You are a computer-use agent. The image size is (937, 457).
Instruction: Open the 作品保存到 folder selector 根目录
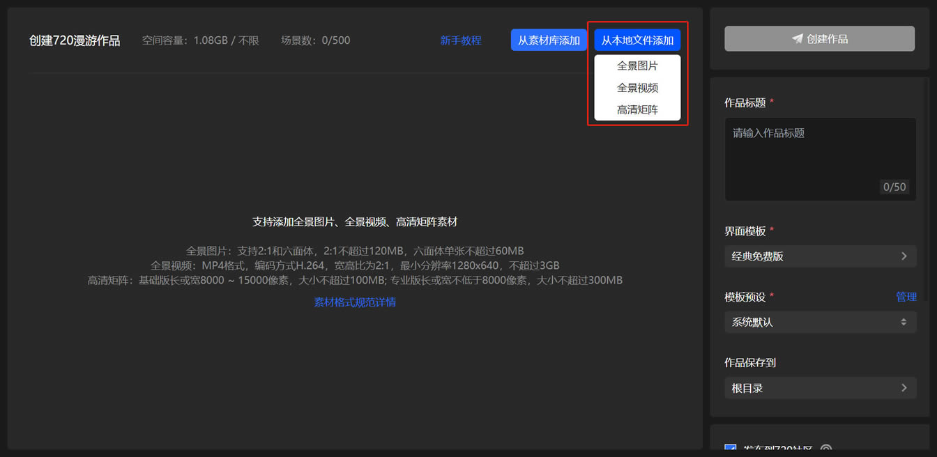[820, 388]
